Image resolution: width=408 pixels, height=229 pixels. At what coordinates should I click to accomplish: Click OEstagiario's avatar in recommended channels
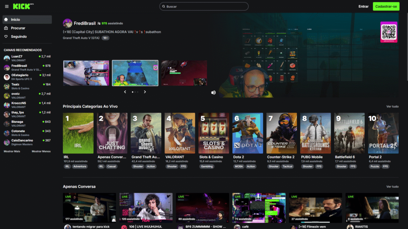pyautogui.click(x=7, y=77)
